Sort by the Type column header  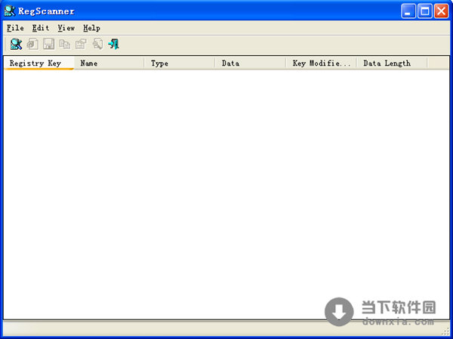[x=180, y=63]
